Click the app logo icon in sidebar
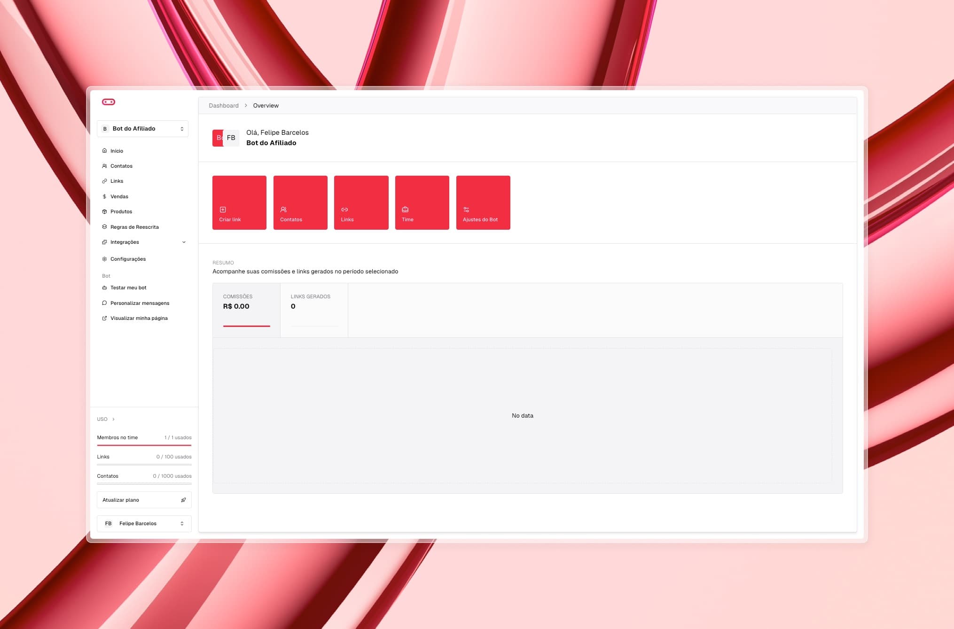The width and height of the screenshot is (954, 629). (109, 102)
